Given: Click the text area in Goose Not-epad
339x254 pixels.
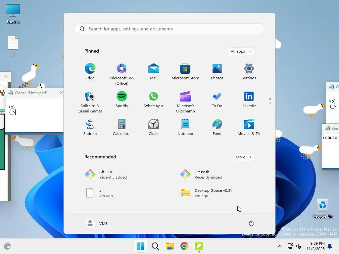Looking at the screenshot, I should pyautogui.click(x=34, y=115).
